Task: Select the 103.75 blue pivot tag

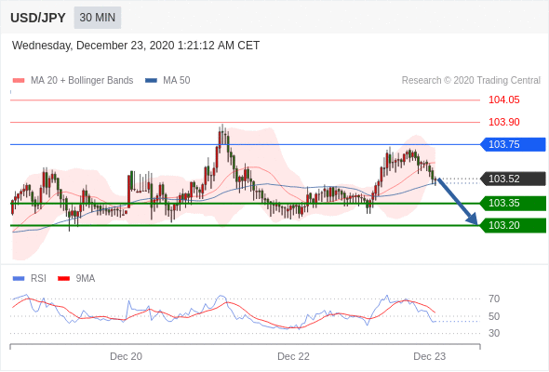Action: coord(513,144)
